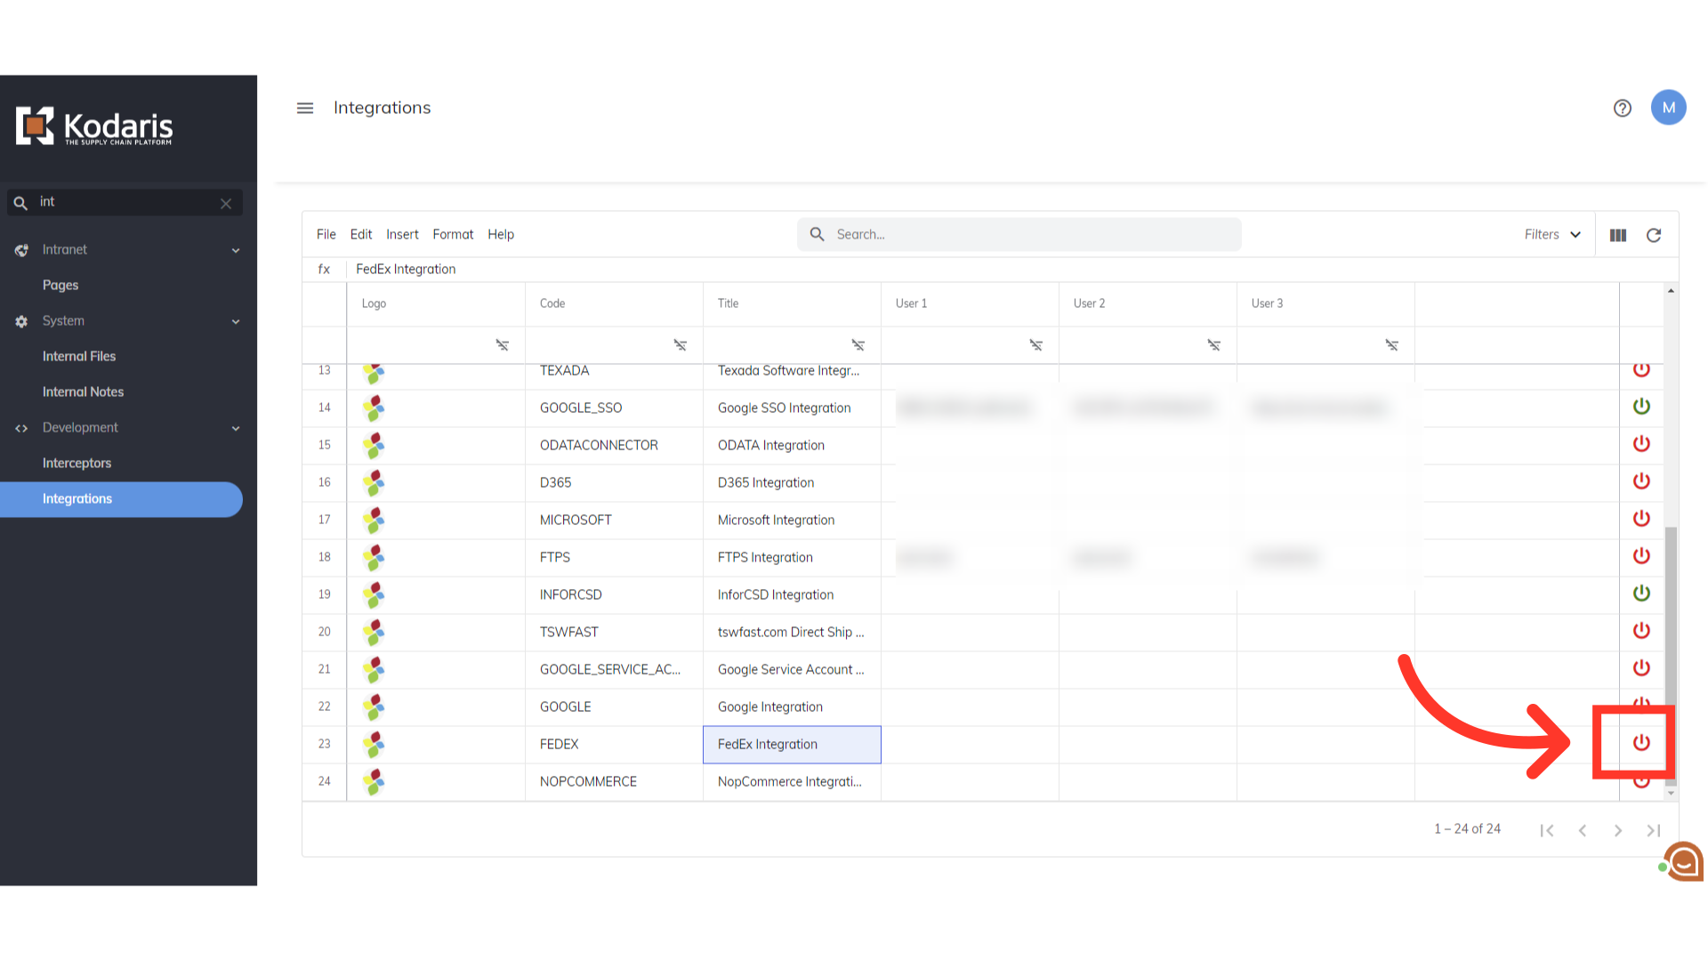Open the Format menu
Image resolution: width=1708 pixels, height=961 pixels.
coord(453,235)
